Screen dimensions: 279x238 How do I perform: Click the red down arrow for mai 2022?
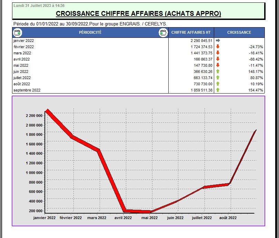point(218,65)
